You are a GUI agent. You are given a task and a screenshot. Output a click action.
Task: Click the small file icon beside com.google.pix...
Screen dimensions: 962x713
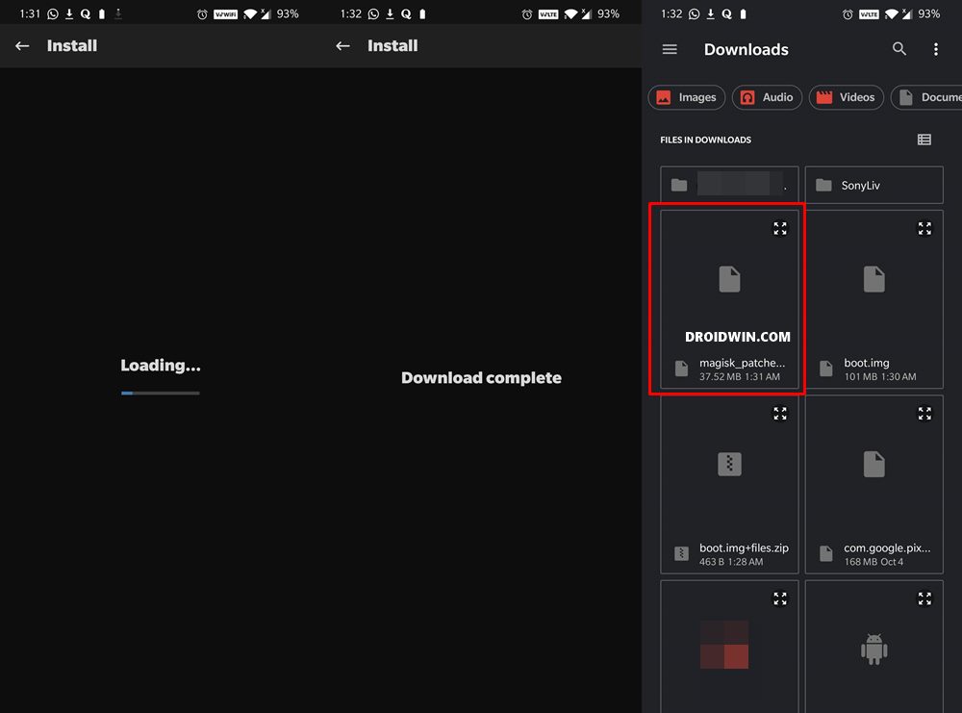(825, 553)
